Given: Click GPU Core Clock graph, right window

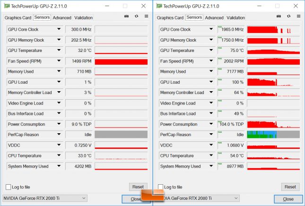Looking at the screenshot, I should click(273, 30).
